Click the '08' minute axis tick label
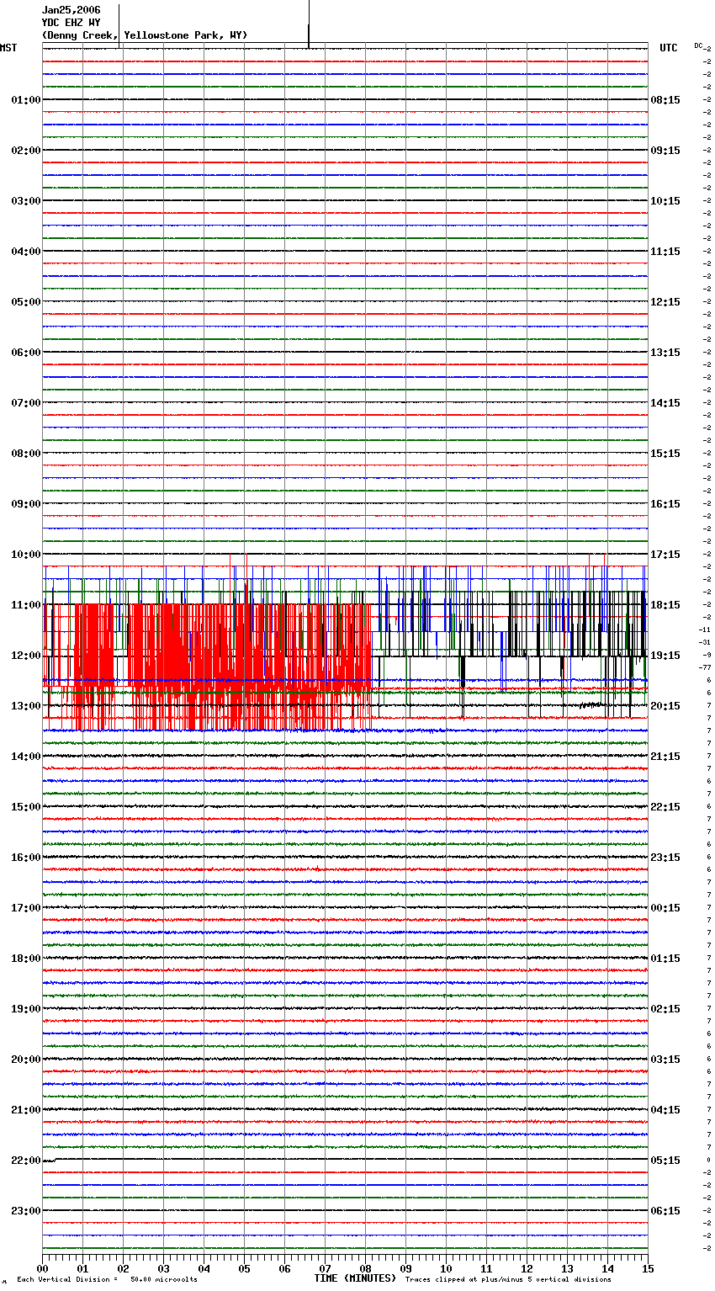Screen dimensions: 715x1291 click(x=365, y=1268)
